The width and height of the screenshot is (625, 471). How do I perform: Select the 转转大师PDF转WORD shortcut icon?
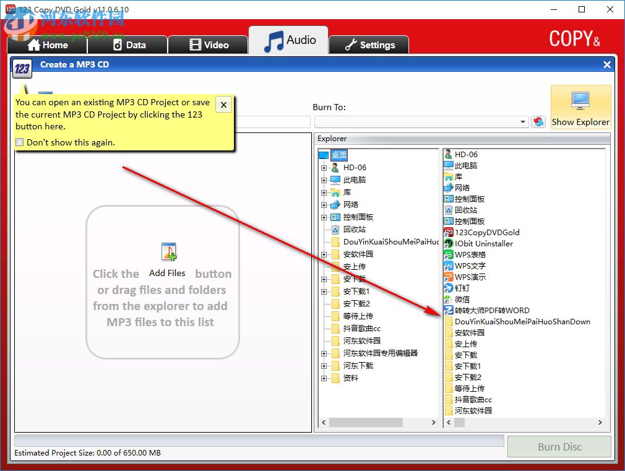pyautogui.click(x=449, y=310)
